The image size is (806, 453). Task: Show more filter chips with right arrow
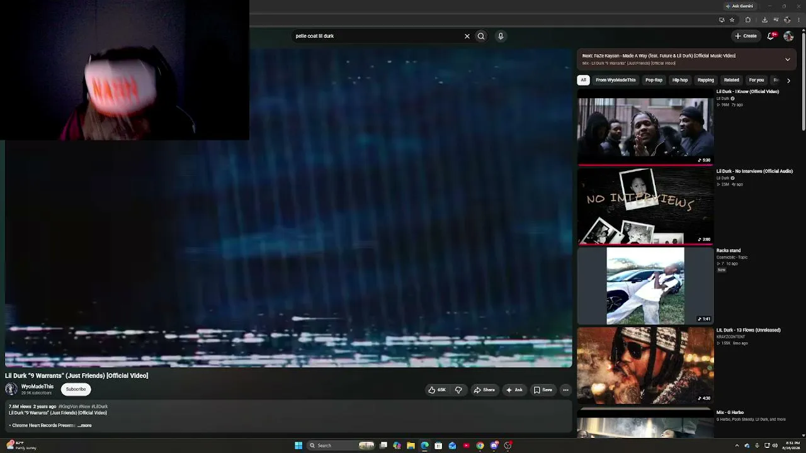click(788, 81)
